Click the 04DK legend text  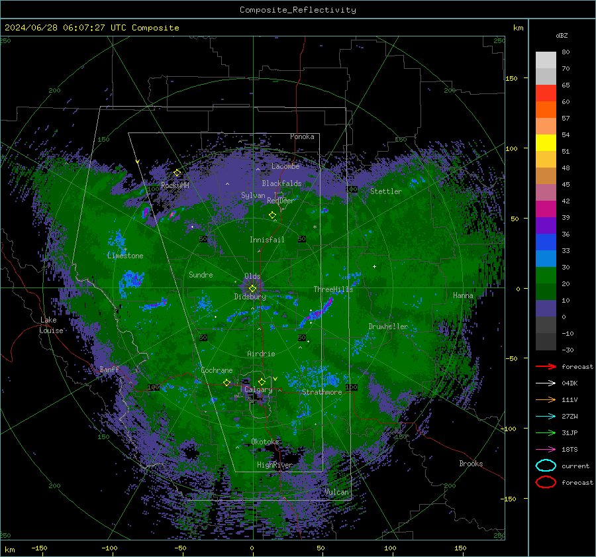pos(570,383)
